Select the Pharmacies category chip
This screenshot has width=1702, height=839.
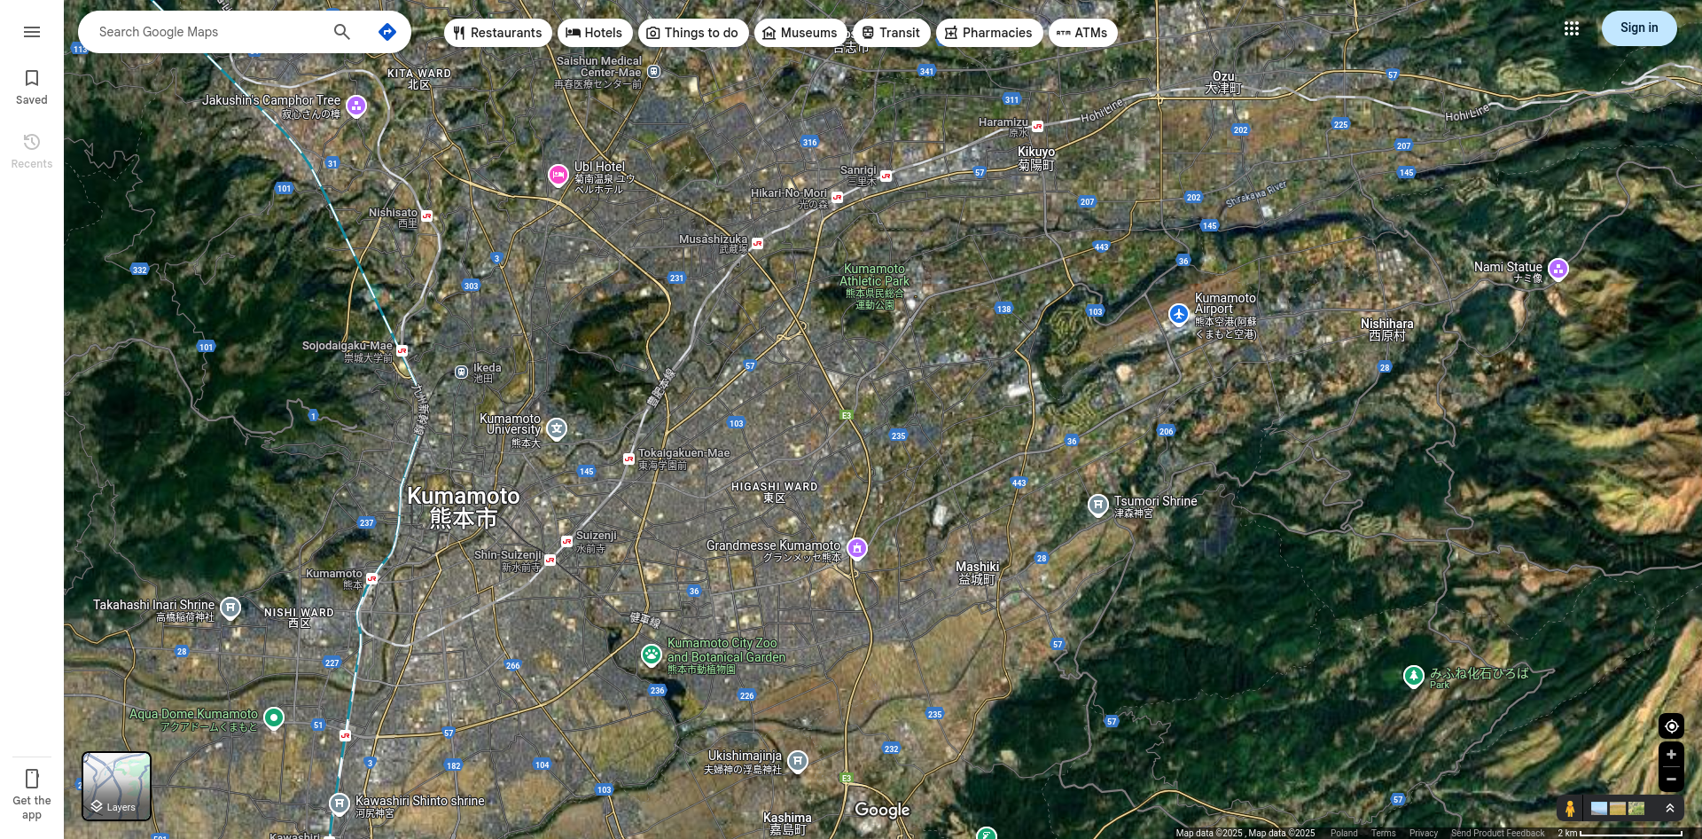(x=988, y=33)
